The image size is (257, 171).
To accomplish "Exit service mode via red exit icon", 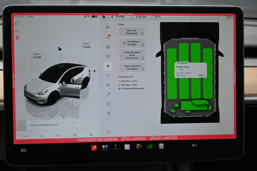I will (x=109, y=132).
